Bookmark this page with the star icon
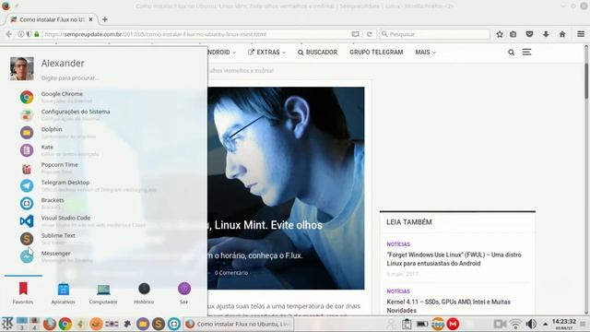 (500, 34)
